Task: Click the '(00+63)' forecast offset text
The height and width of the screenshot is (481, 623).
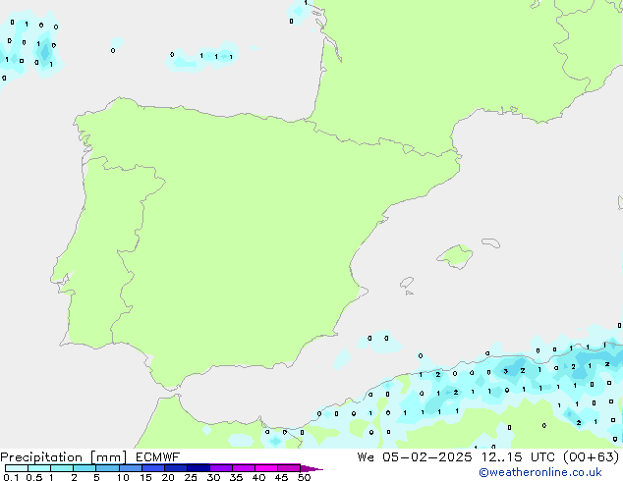Action: click(x=591, y=457)
